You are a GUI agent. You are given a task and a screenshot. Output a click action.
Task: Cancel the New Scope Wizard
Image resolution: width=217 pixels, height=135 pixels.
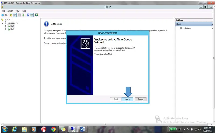[141, 99]
